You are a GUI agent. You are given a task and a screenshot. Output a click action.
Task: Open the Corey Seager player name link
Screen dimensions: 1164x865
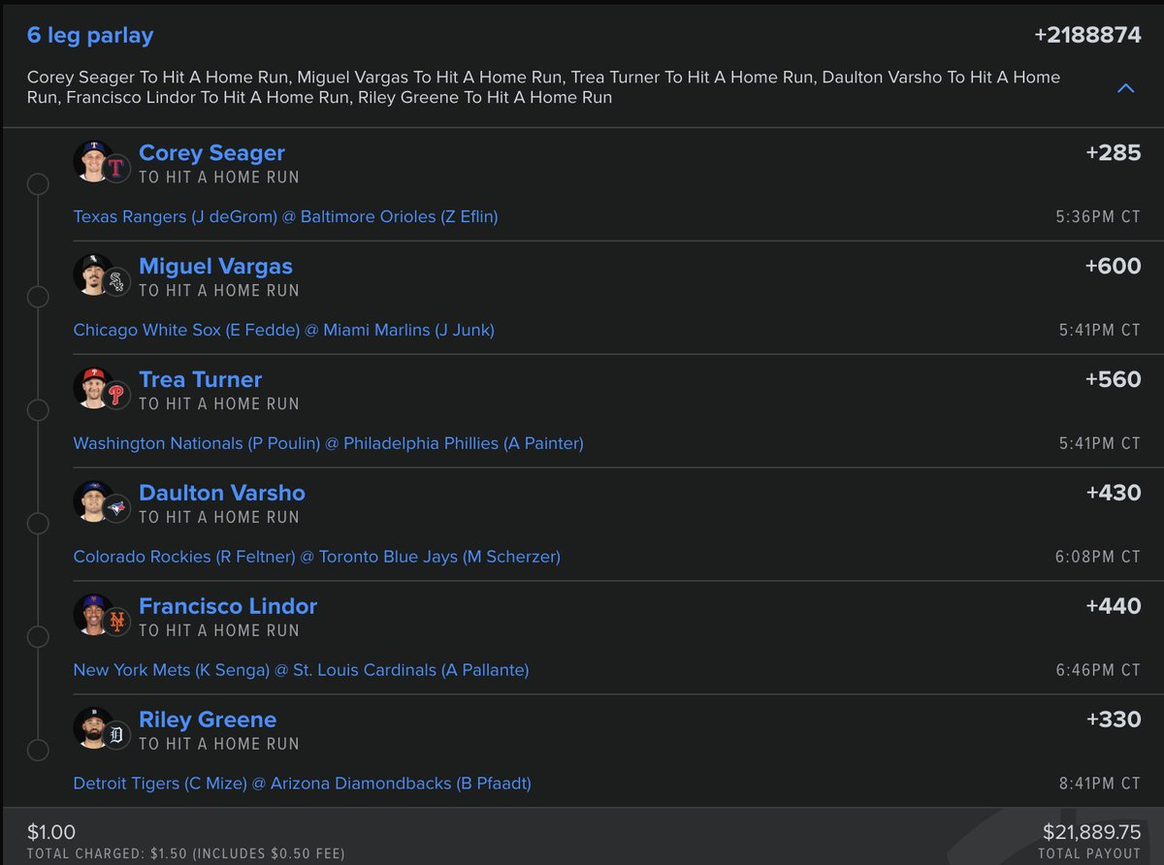tap(211, 153)
